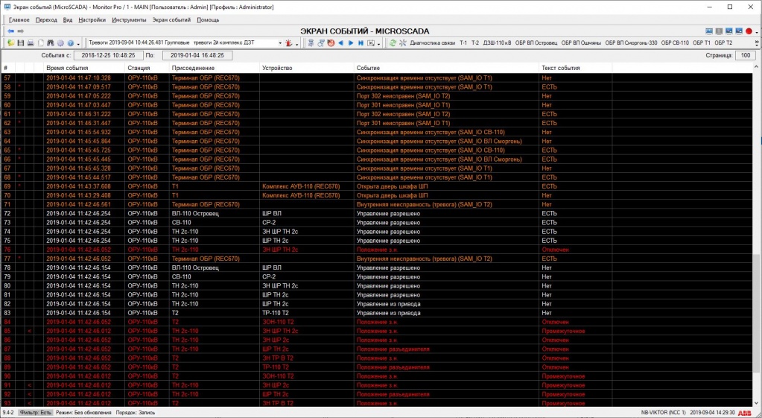Open the Настройки menu

tap(92, 20)
